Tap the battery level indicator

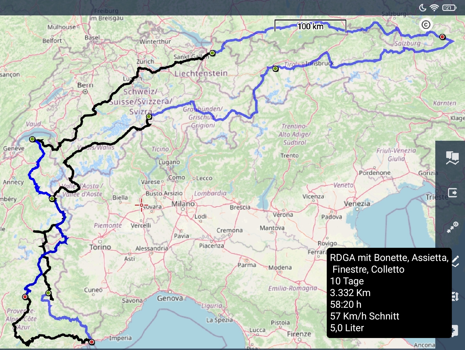[x=449, y=8]
